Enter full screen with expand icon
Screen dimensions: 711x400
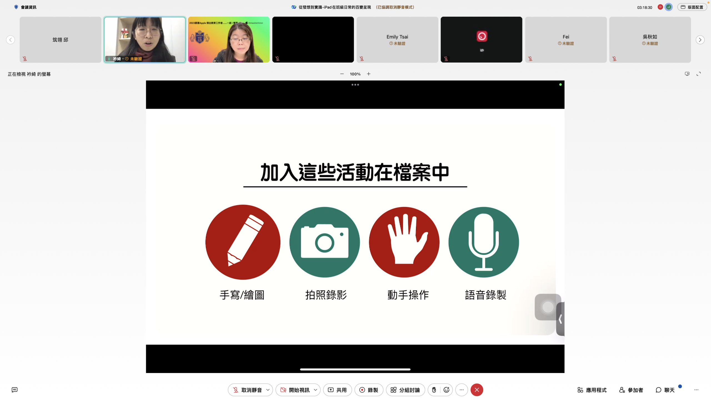(x=699, y=74)
